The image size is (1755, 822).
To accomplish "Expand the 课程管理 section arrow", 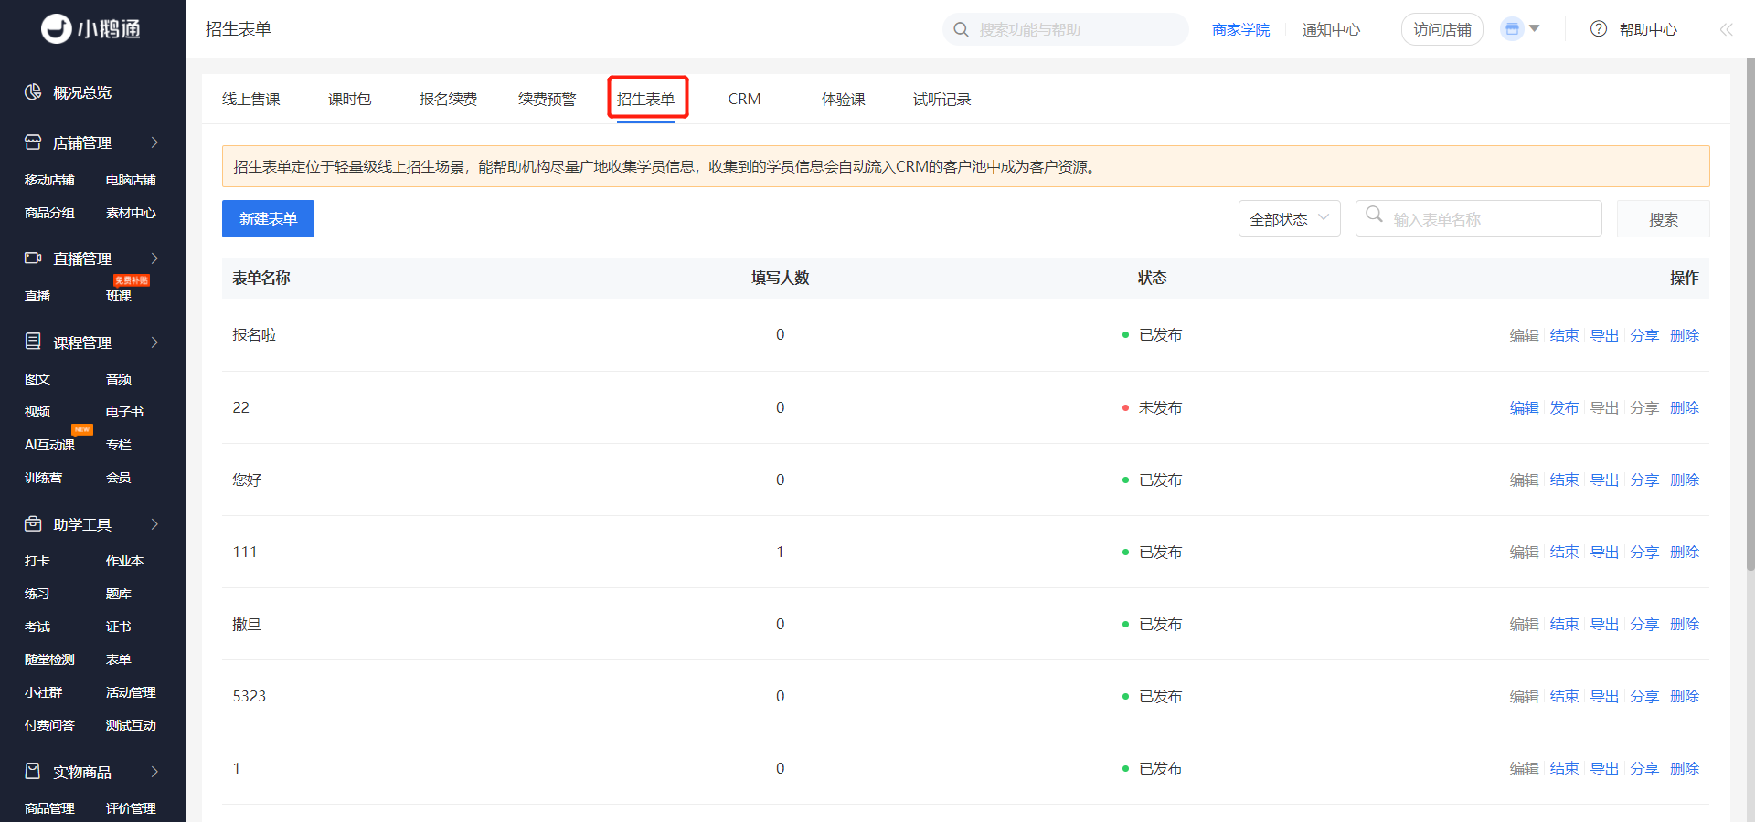I will coord(154,342).
